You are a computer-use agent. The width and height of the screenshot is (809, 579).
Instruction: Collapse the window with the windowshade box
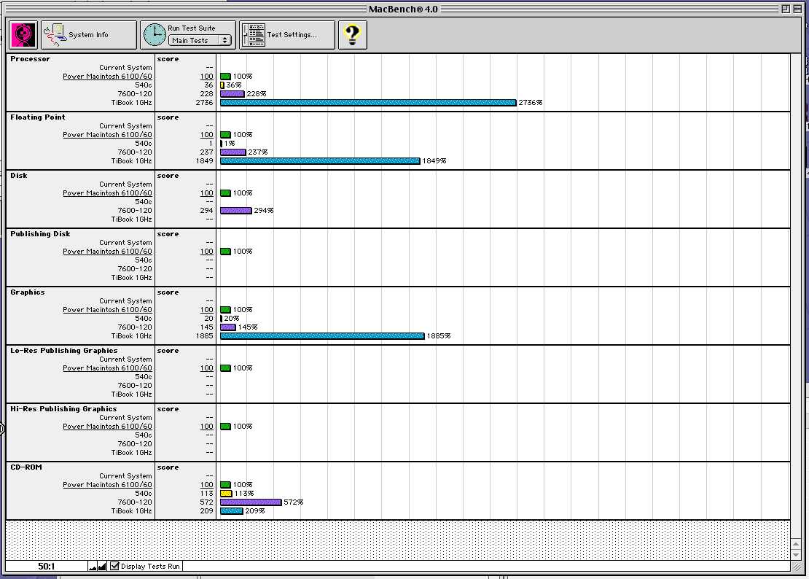pos(798,9)
